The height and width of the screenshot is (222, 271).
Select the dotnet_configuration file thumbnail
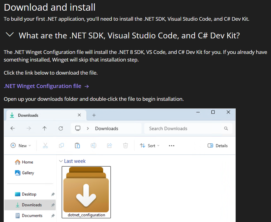point(86,189)
